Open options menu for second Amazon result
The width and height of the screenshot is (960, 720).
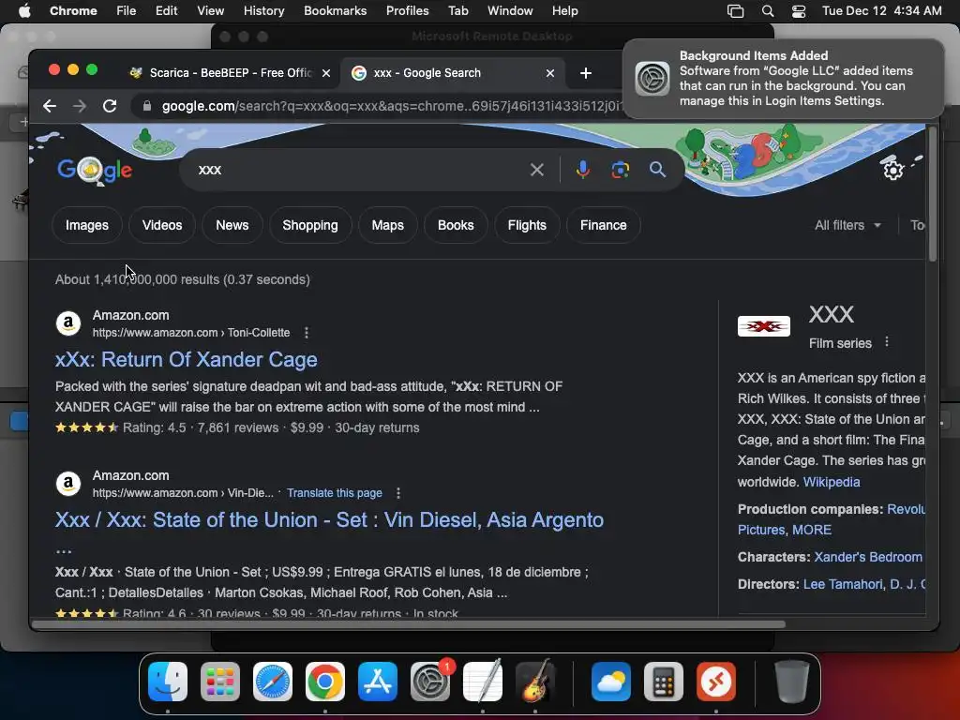(397, 493)
